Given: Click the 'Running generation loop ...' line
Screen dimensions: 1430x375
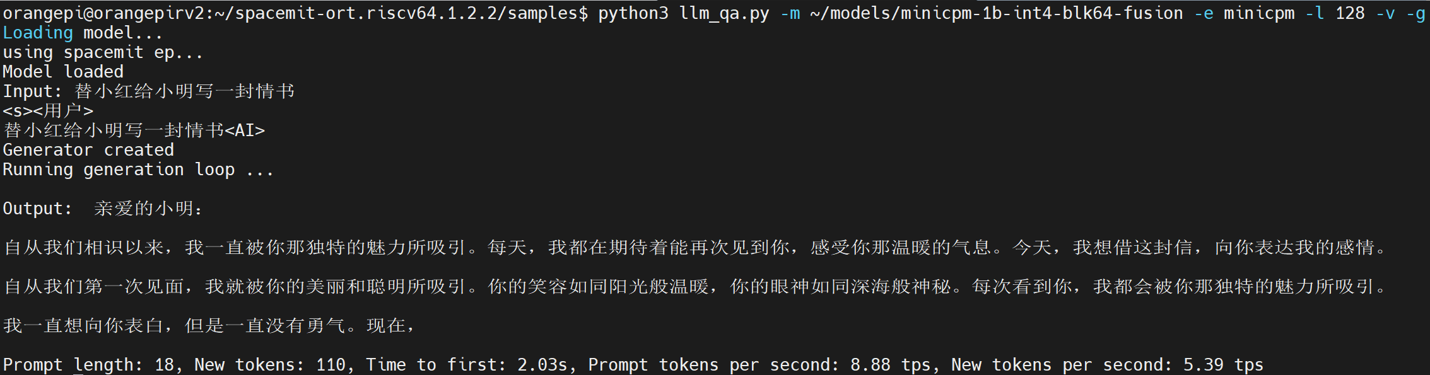Looking at the screenshot, I should click(138, 170).
